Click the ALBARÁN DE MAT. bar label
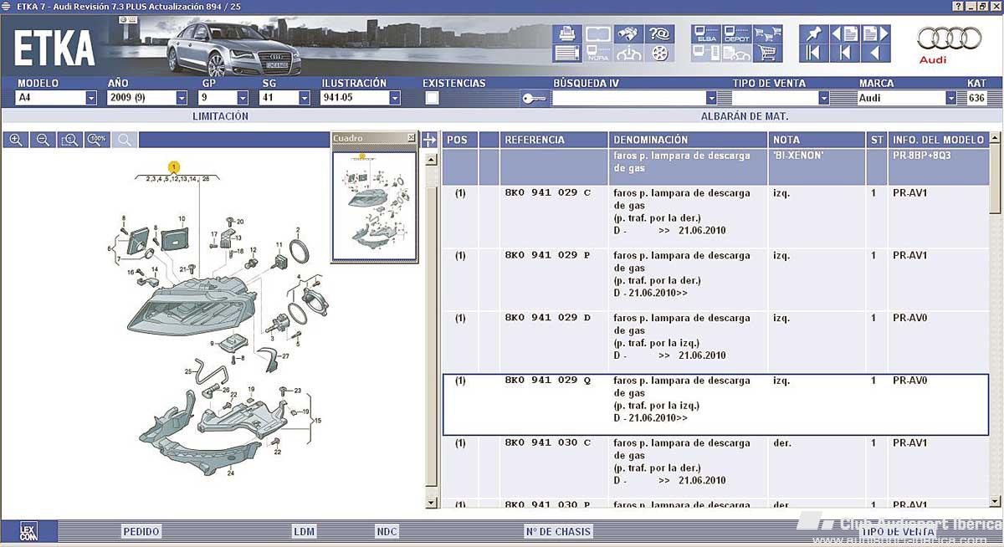The image size is (1004, 547). pos(745,116)
